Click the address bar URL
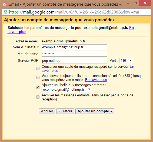Screen dimensions: 153x142 click(74, 12)
